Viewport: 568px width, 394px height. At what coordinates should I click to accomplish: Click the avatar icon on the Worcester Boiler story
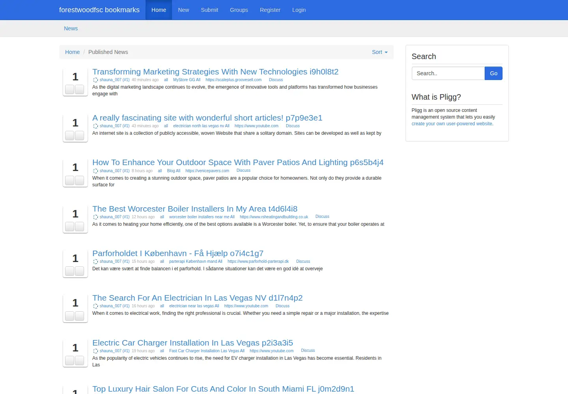point(95,217)
